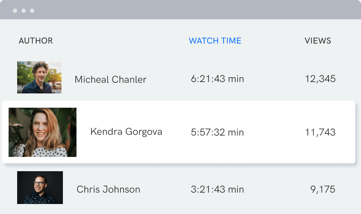Click the 11,743 views value
361x214 pixels.
[320, 132]
